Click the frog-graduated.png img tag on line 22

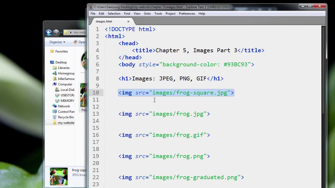pos(181,177)
